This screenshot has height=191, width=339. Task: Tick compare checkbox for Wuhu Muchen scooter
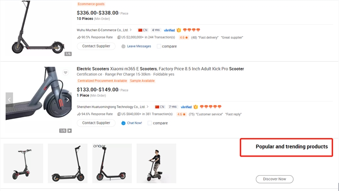click(159, 46)
